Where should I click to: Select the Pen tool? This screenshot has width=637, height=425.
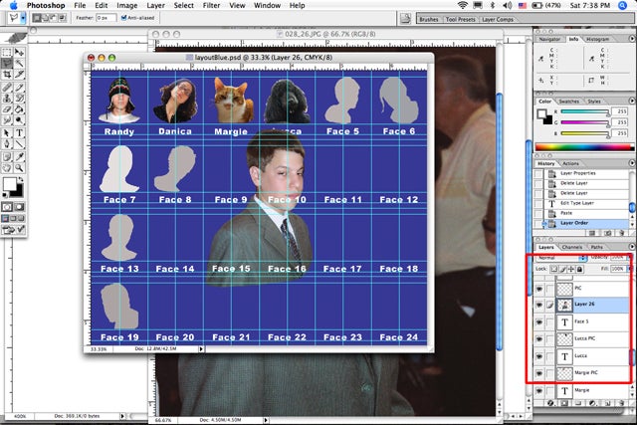pos(7,144)
